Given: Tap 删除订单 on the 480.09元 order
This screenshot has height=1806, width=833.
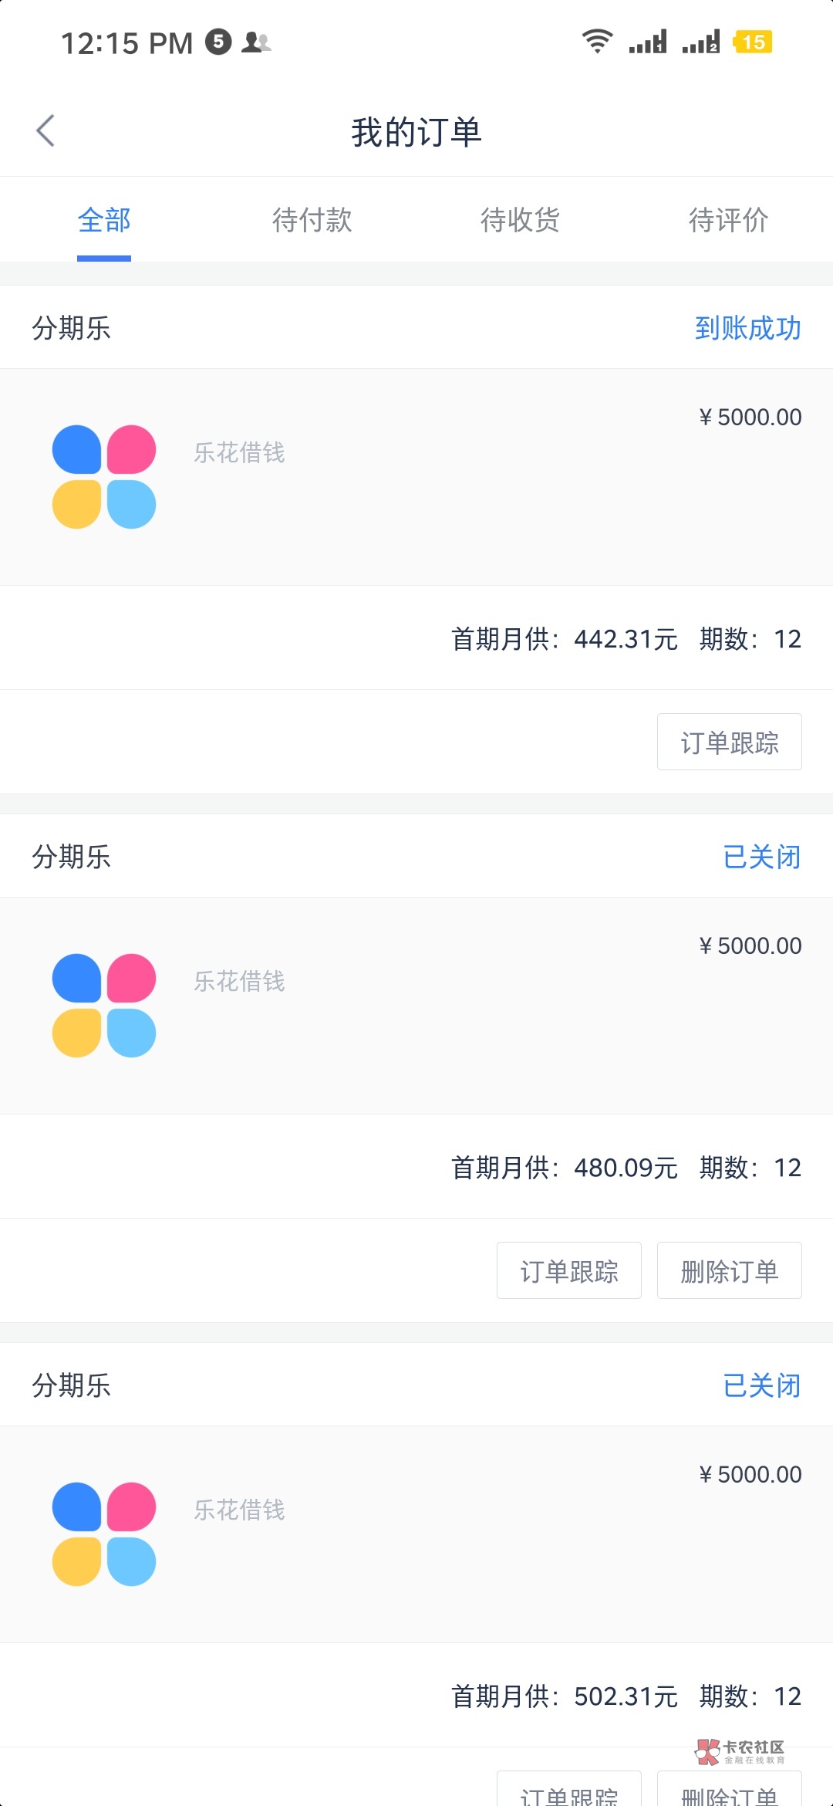Looking at the screenshot, I should (x=729, y=1271).
